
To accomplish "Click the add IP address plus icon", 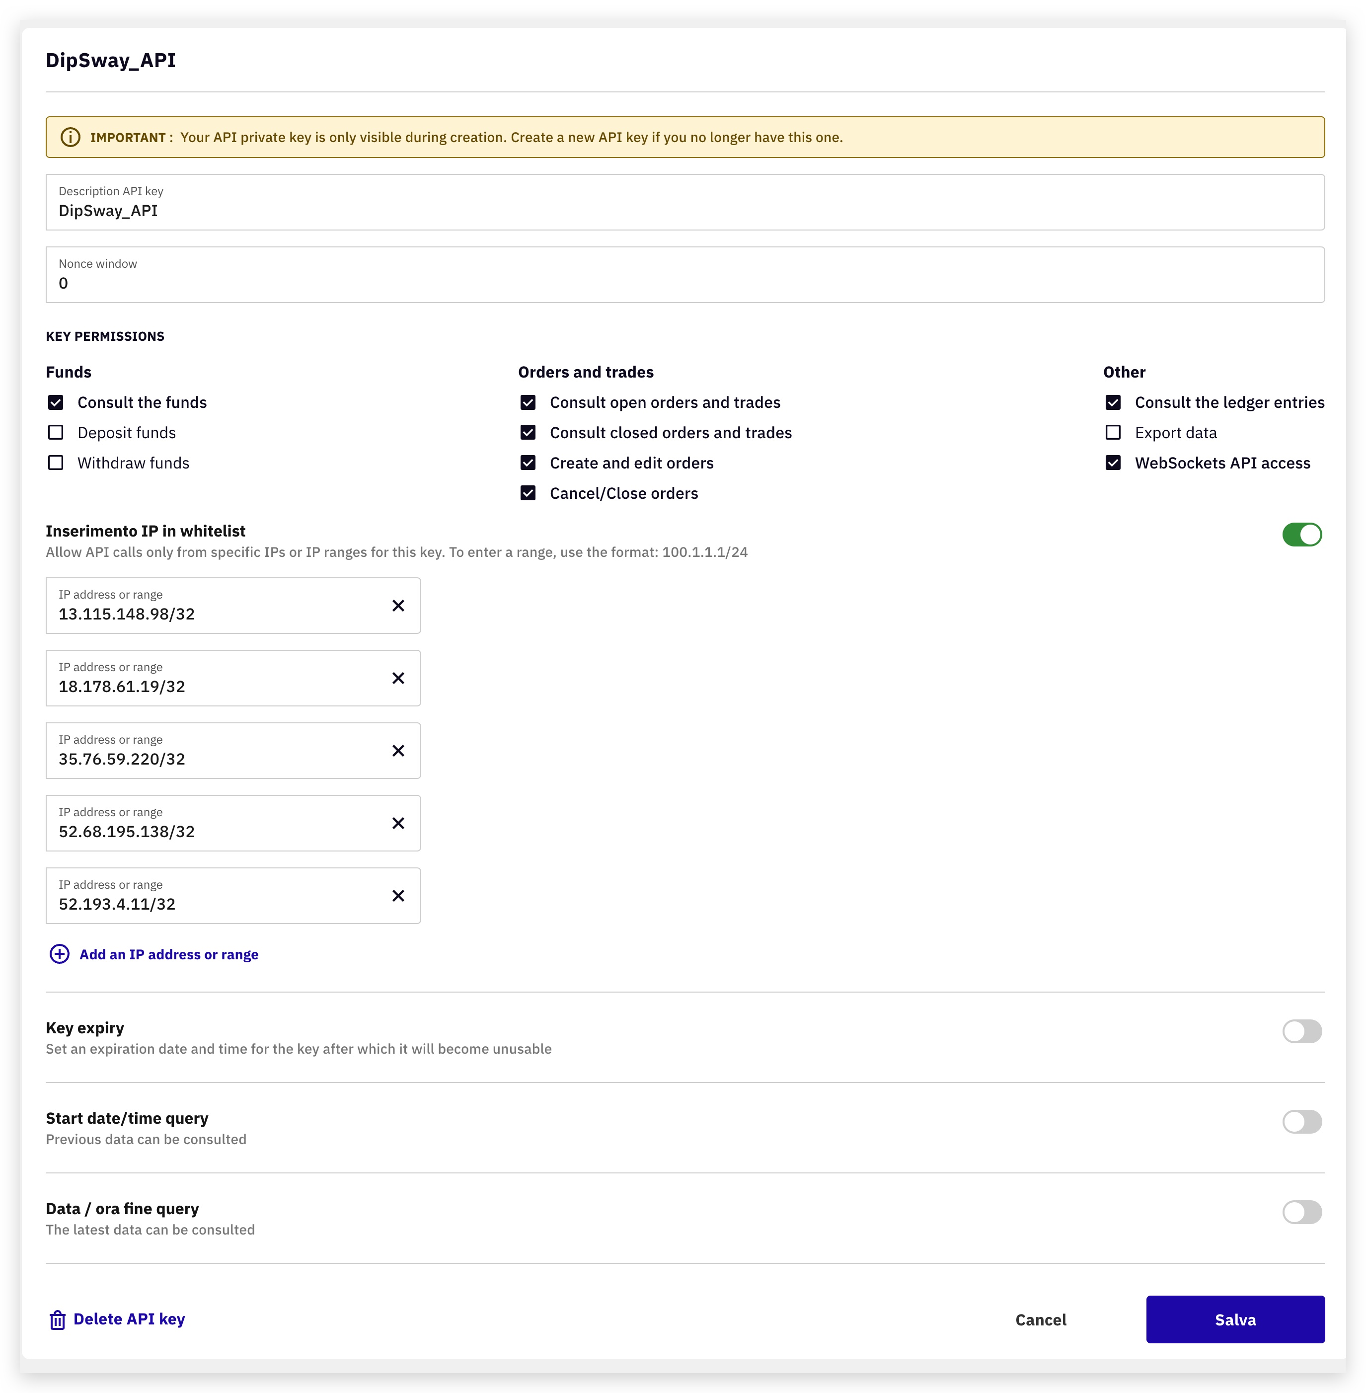I will pos(59,954).
